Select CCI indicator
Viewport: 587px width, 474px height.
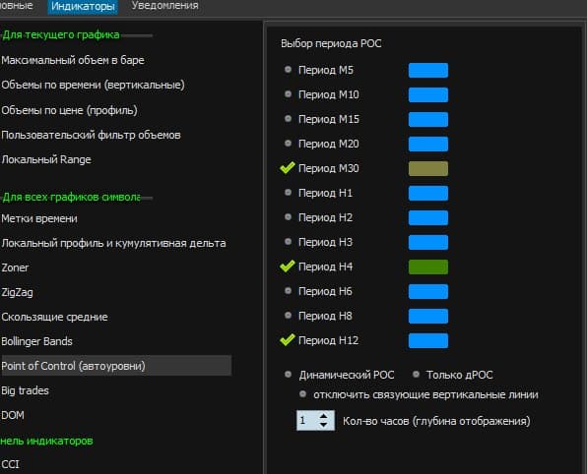coord(10,464)
